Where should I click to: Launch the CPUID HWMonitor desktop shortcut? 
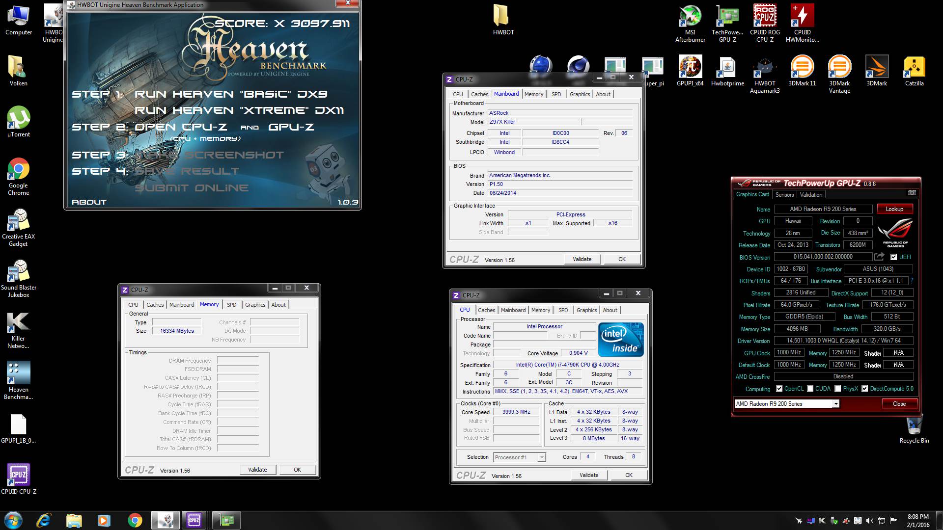[x=802, y=23]
